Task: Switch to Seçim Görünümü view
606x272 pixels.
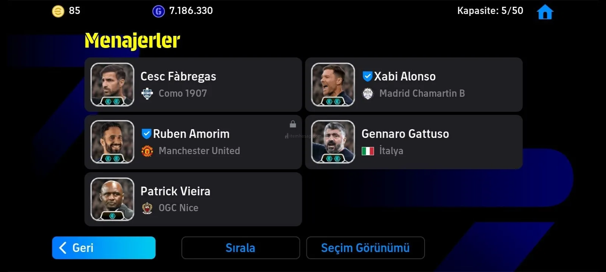Action: [365, 248]
